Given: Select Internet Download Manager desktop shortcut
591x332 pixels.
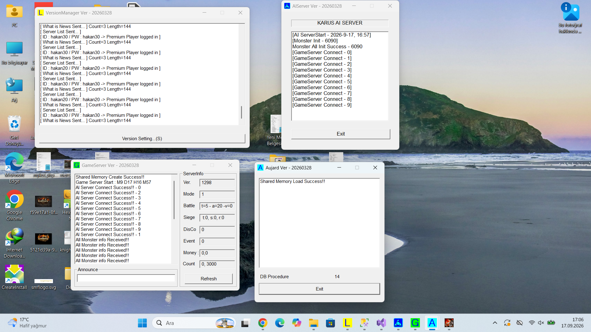Looking at the screenshot, I should [x=14, y=243].
